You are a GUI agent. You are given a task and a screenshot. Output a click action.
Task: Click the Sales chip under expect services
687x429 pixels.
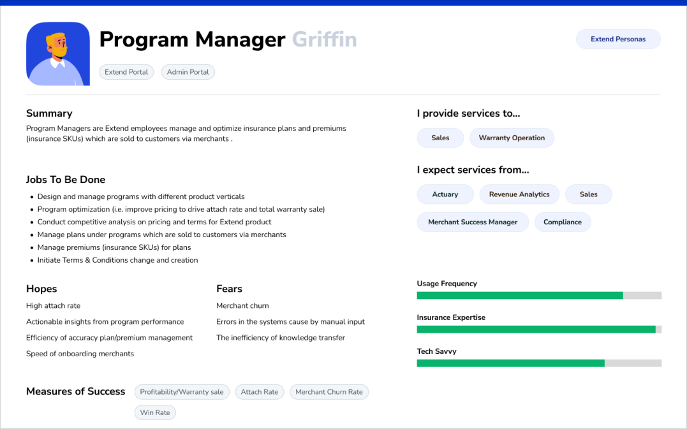(x=588, y=194)
